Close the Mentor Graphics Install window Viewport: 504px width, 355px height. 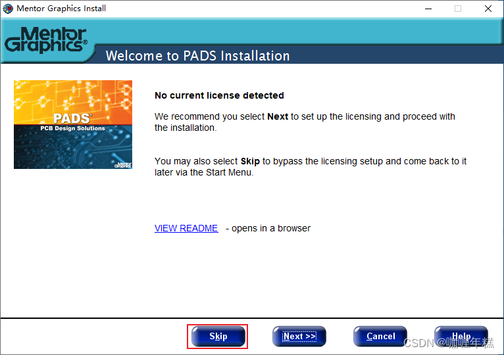488,9
